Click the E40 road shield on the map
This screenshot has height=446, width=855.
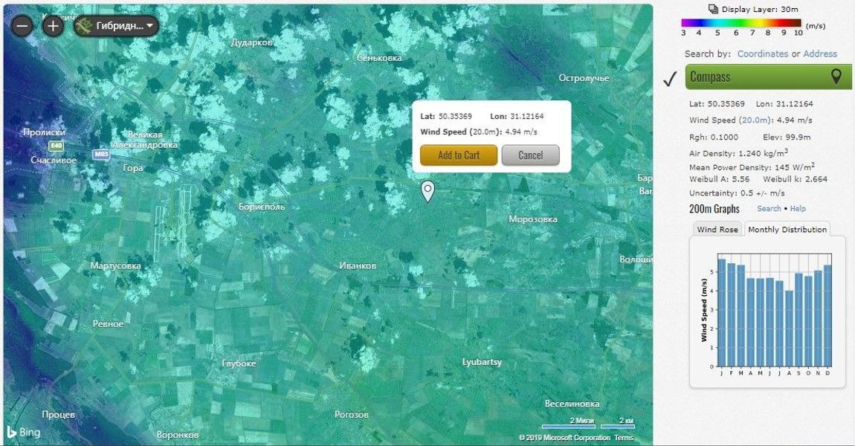pos(57,146)
